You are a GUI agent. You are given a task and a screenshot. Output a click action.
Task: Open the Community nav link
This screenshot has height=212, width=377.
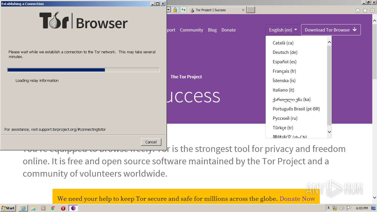(x=191, y=30)
